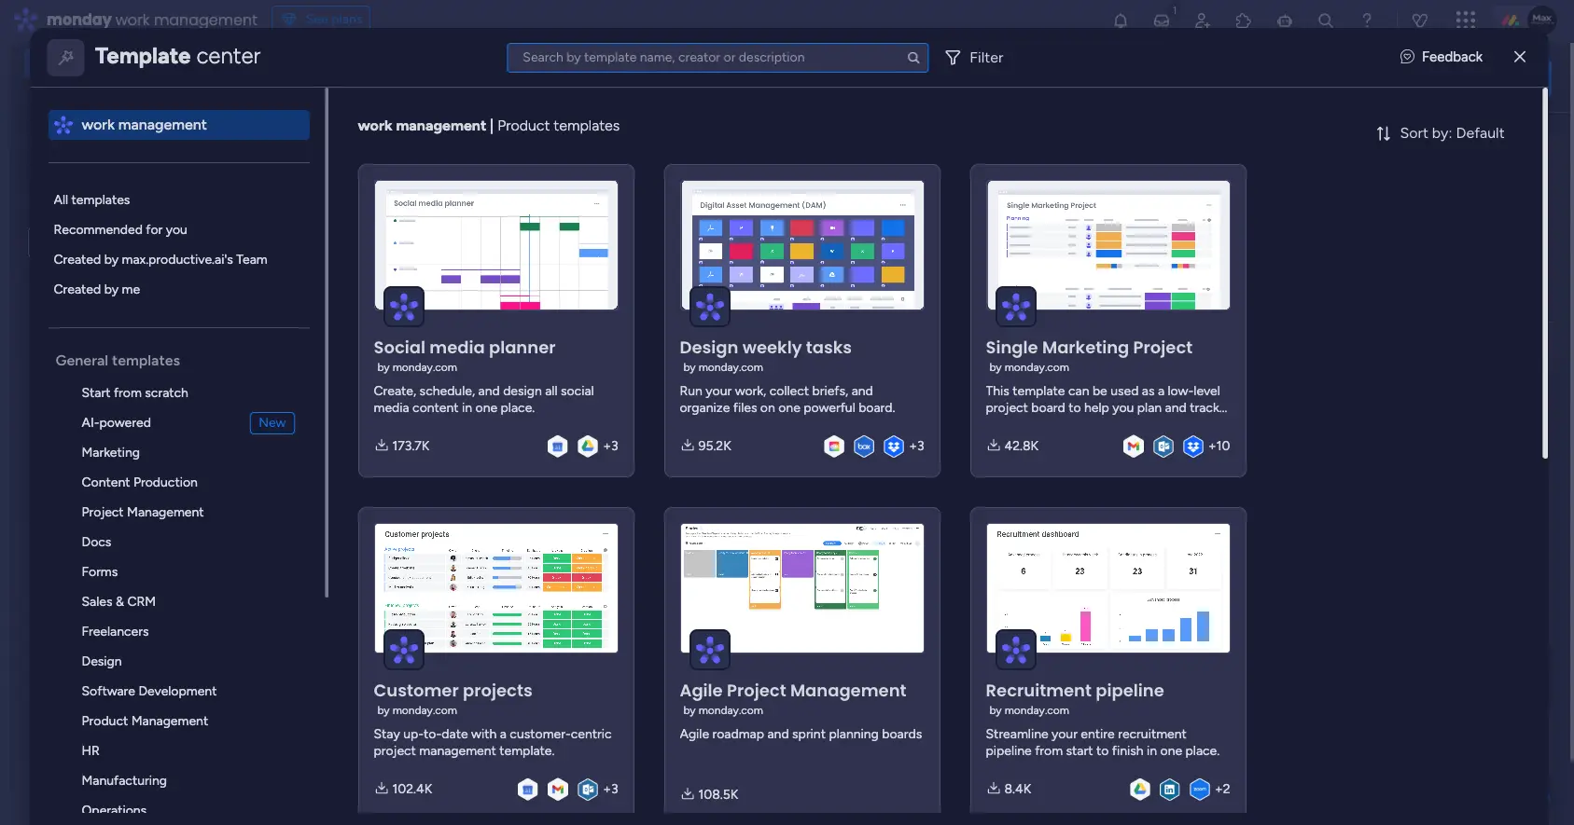Click the Sort by arrows icon
The height and width of the screenshot is (825, 1574).
click(1384, 133)
